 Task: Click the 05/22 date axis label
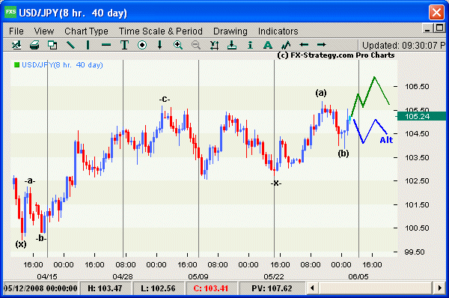(x=274, y=276)
